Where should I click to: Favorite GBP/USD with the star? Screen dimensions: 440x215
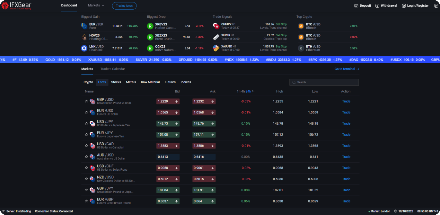tap(86, 101)
